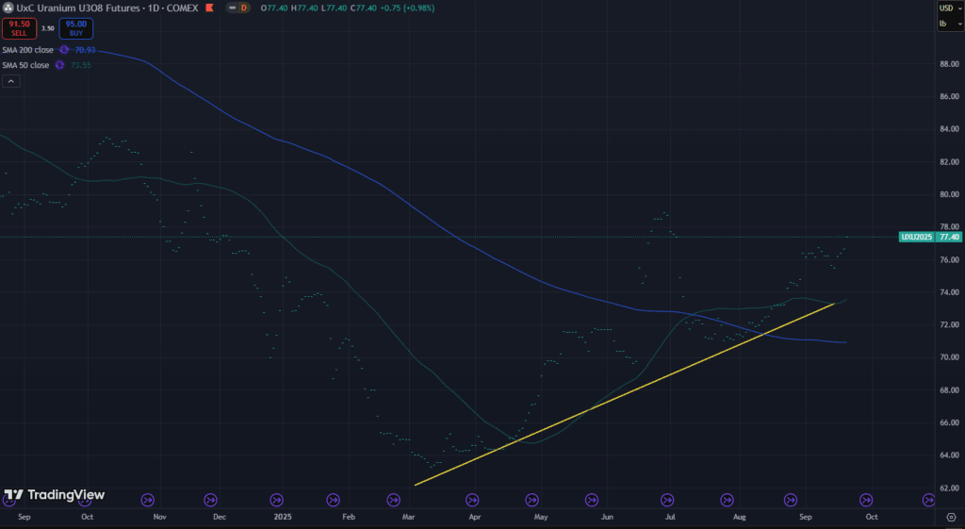Collapse the indicator legend with the chevron
Screen dimensions: 965x529
[10, 81]
